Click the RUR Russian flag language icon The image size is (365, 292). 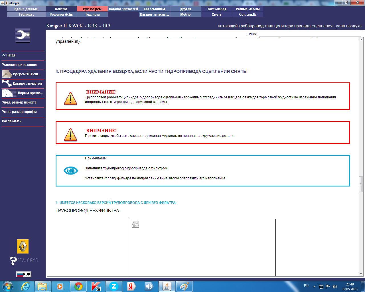tap(23, 274)
